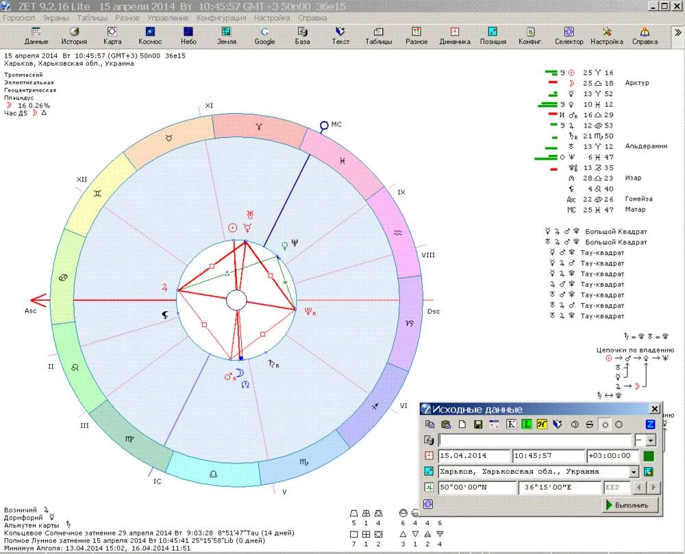The width and height of the screenshot is (685, 554).
Task: Toggle the small circle chart type button
Action: tap(605, 424)
